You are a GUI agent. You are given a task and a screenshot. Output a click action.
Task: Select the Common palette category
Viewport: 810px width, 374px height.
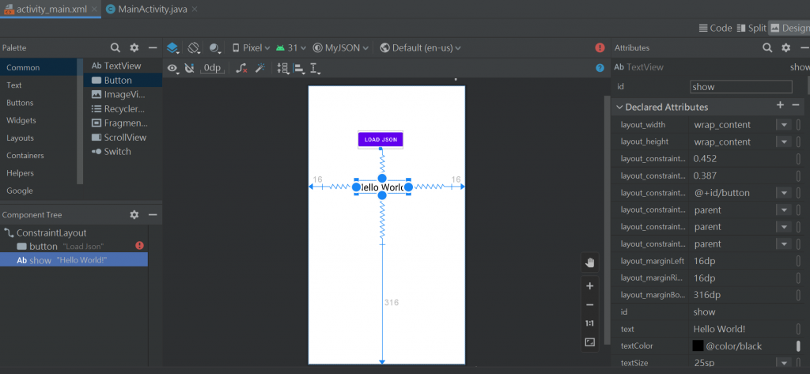coord(38,68)
